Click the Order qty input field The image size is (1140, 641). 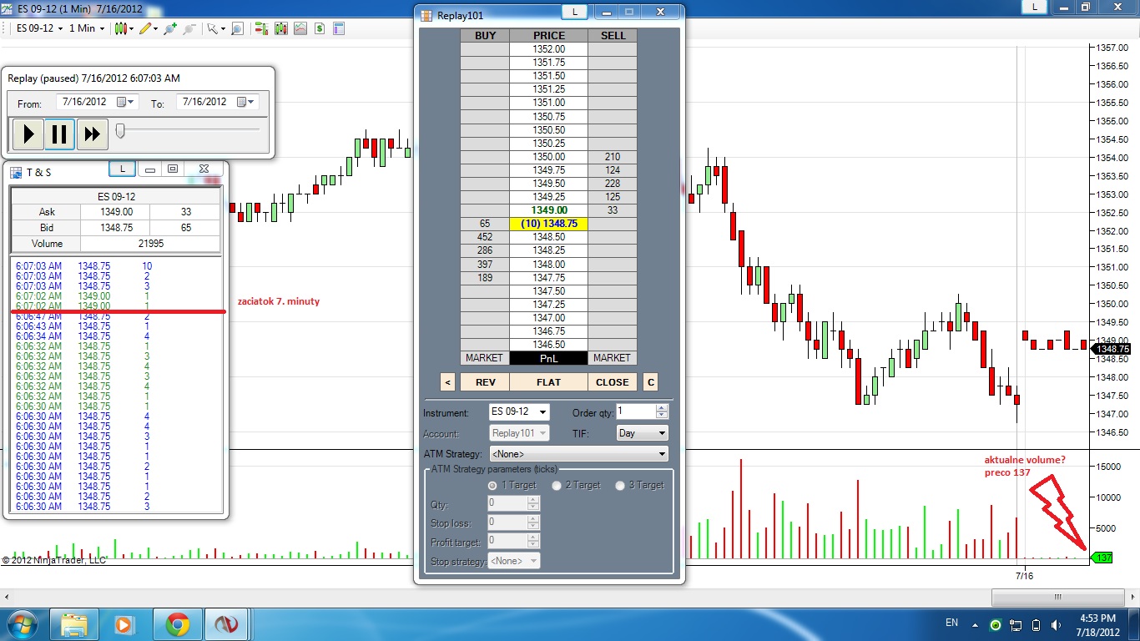pyautogui.click(x=636, y=411)
